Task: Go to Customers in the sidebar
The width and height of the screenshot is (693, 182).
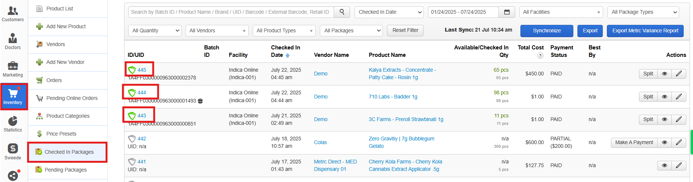Action: pos(13,14)
